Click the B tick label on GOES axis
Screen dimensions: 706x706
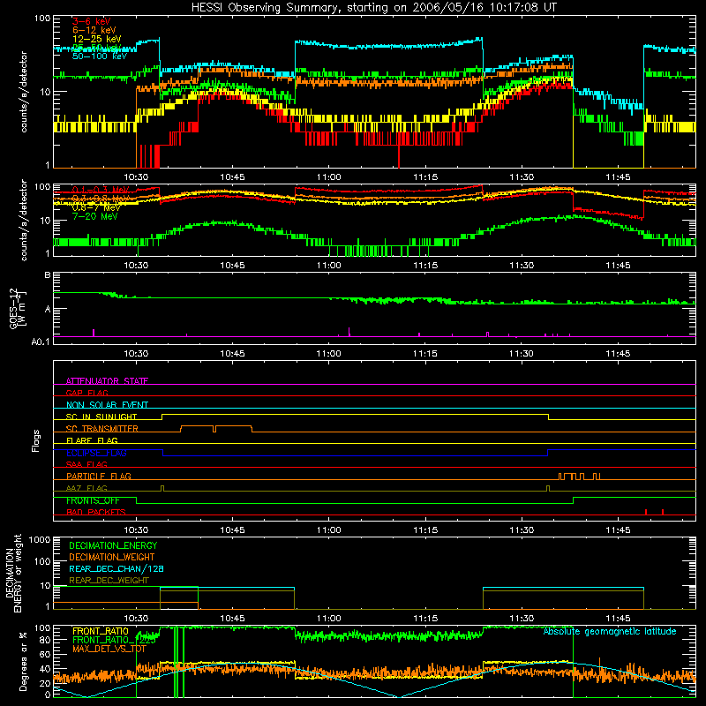[x=48, y=274]
